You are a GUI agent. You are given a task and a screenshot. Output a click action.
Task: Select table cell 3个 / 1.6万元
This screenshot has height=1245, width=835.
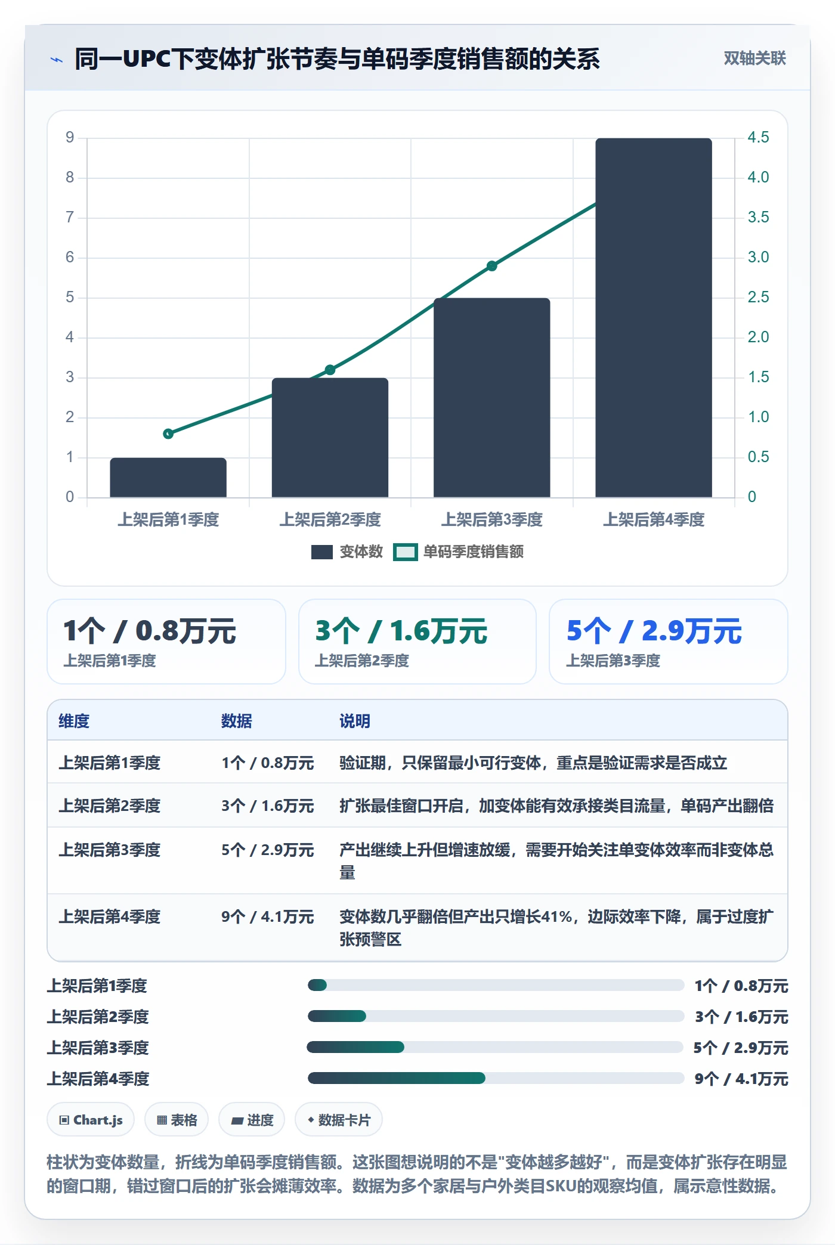coord(268,806)
